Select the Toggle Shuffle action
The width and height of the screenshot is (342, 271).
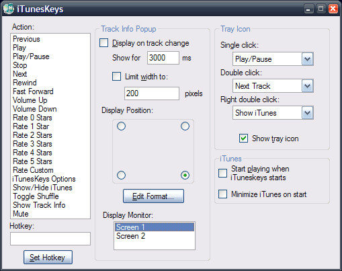tap(50, 196)
